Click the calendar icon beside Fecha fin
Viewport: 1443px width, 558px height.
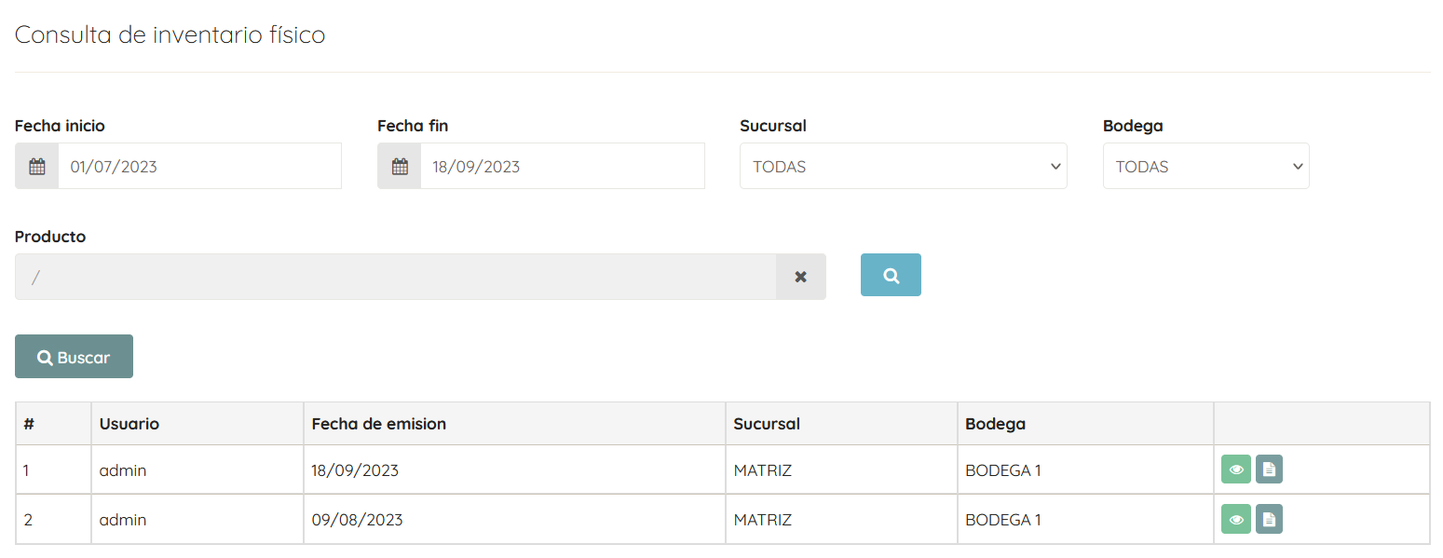400,167
